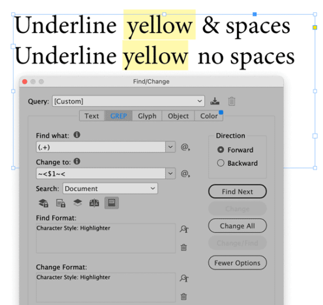
Task: Specify attributes to change icon
Action: click(x=184, y=278)
